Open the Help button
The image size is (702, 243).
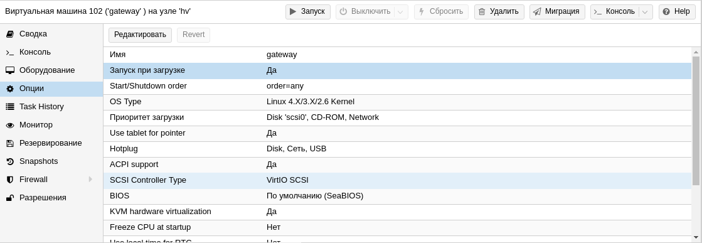(x=676, y=12)
